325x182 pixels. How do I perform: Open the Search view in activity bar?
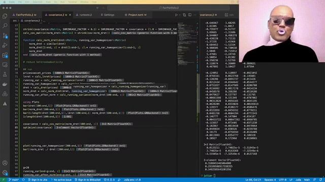pos(5,26)
